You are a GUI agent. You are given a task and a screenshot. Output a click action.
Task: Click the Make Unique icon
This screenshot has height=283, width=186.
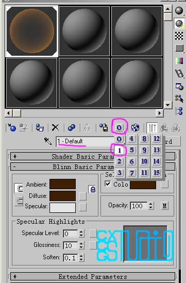coord(88,127)
